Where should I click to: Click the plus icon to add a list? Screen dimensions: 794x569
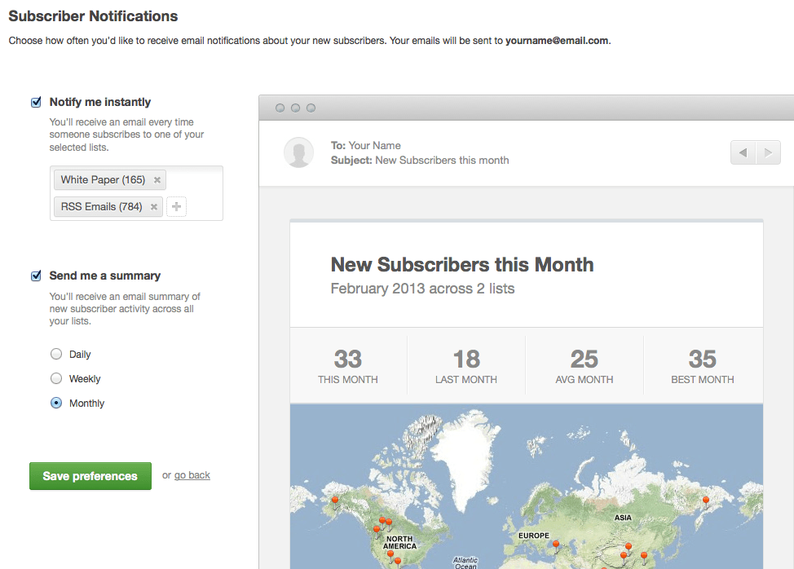click(176, 207)
